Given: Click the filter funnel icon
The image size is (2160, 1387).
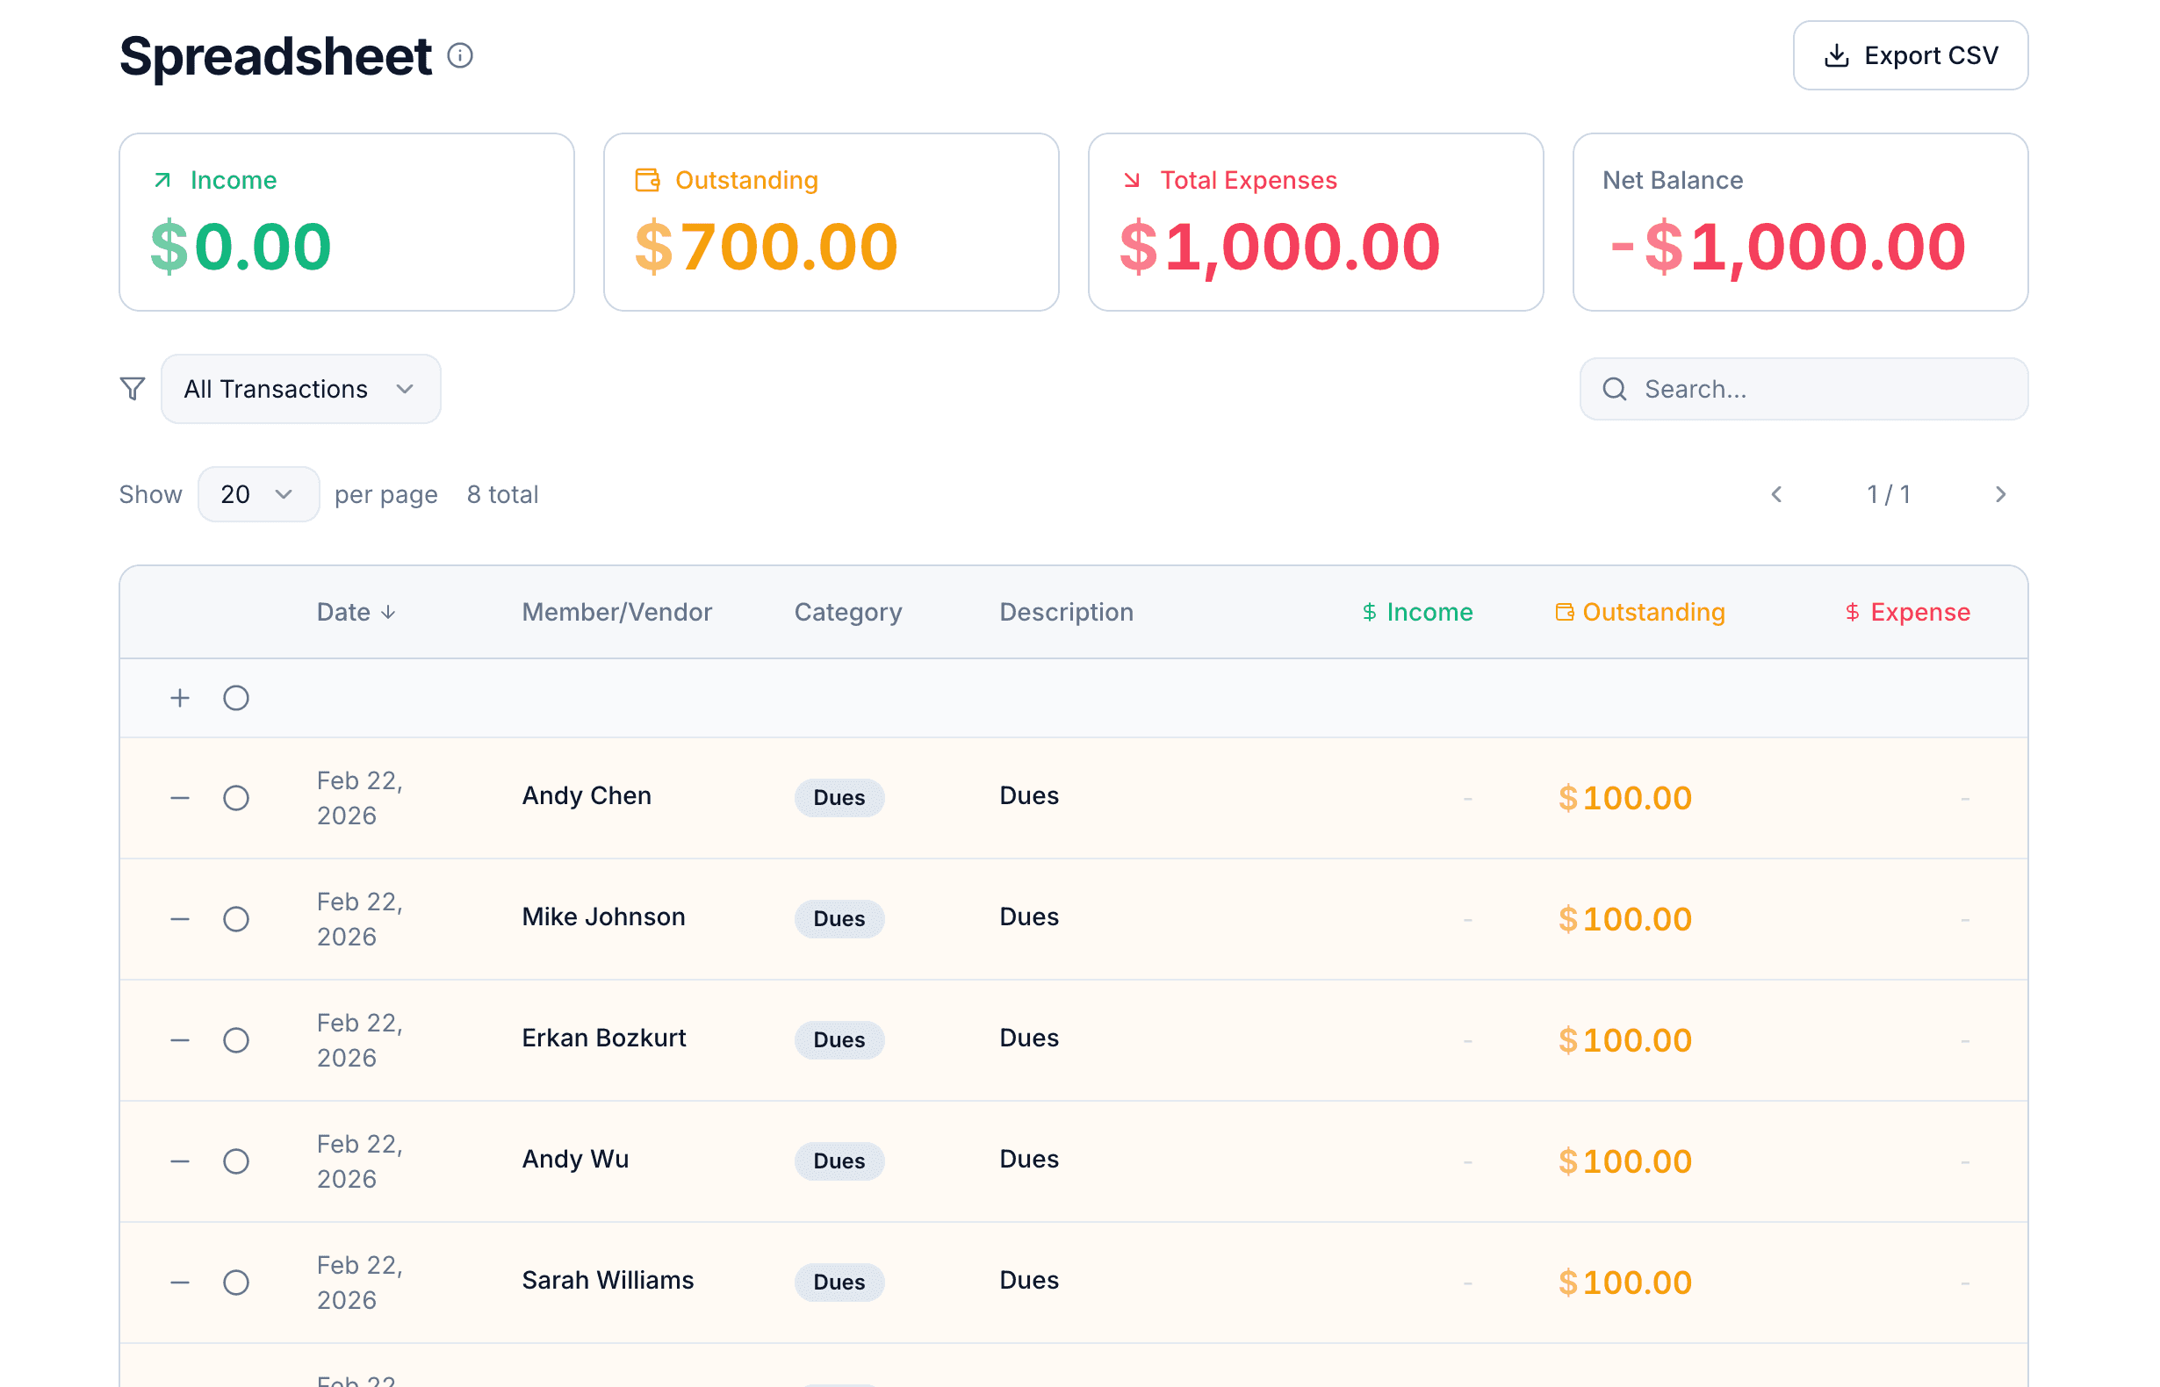Looking at the screenshot, I should (133, 388).
